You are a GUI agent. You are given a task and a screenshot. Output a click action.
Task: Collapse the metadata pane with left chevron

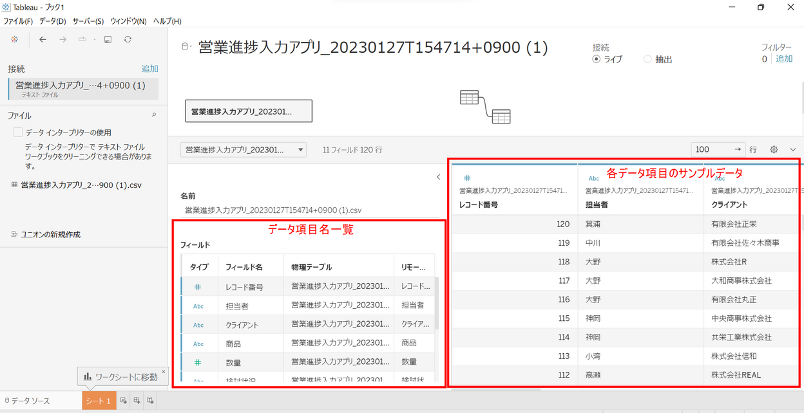438,177
